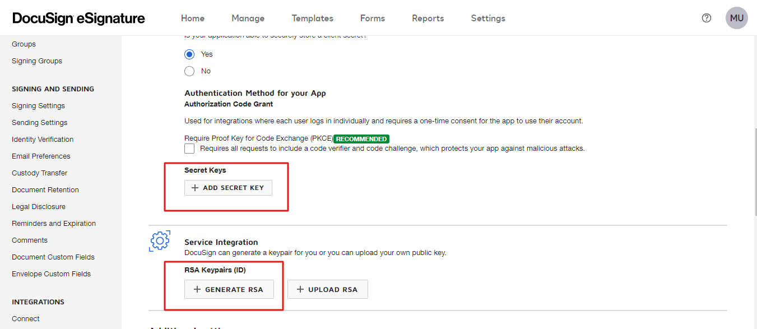This screenshot has height=329, width=757.
Task: Open Document Retention in the sidebar
Action: coord(45,190)
